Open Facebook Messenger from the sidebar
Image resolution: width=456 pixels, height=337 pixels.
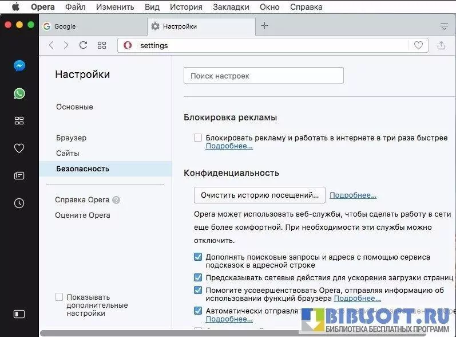[19, 66]
